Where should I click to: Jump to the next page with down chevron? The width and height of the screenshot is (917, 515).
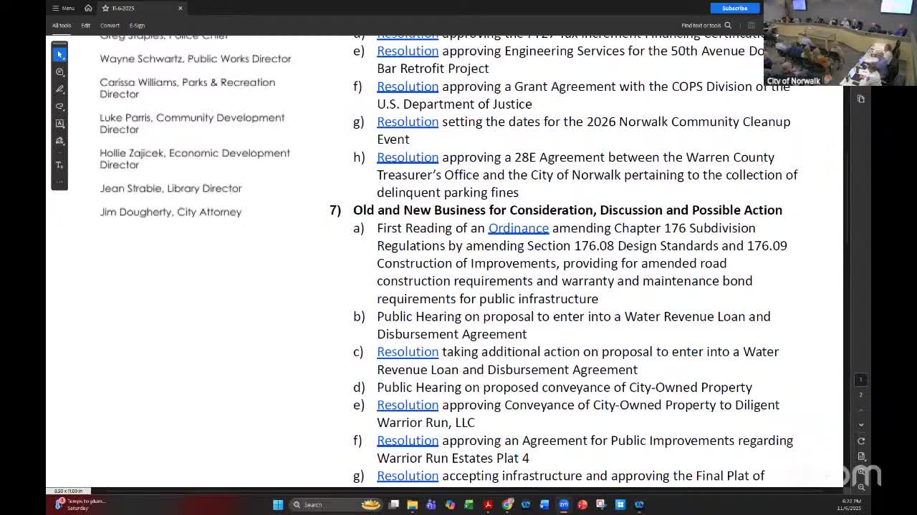pyautogui.click(x=861, y=425)
